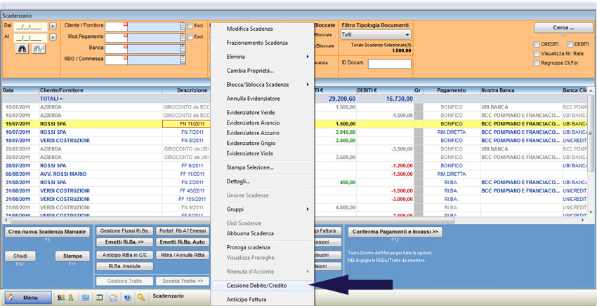This screenshot has width=597, height=306.
Task: Open the Banca lookup list icon
Action: pyautogui.click(x=182, y=48)
